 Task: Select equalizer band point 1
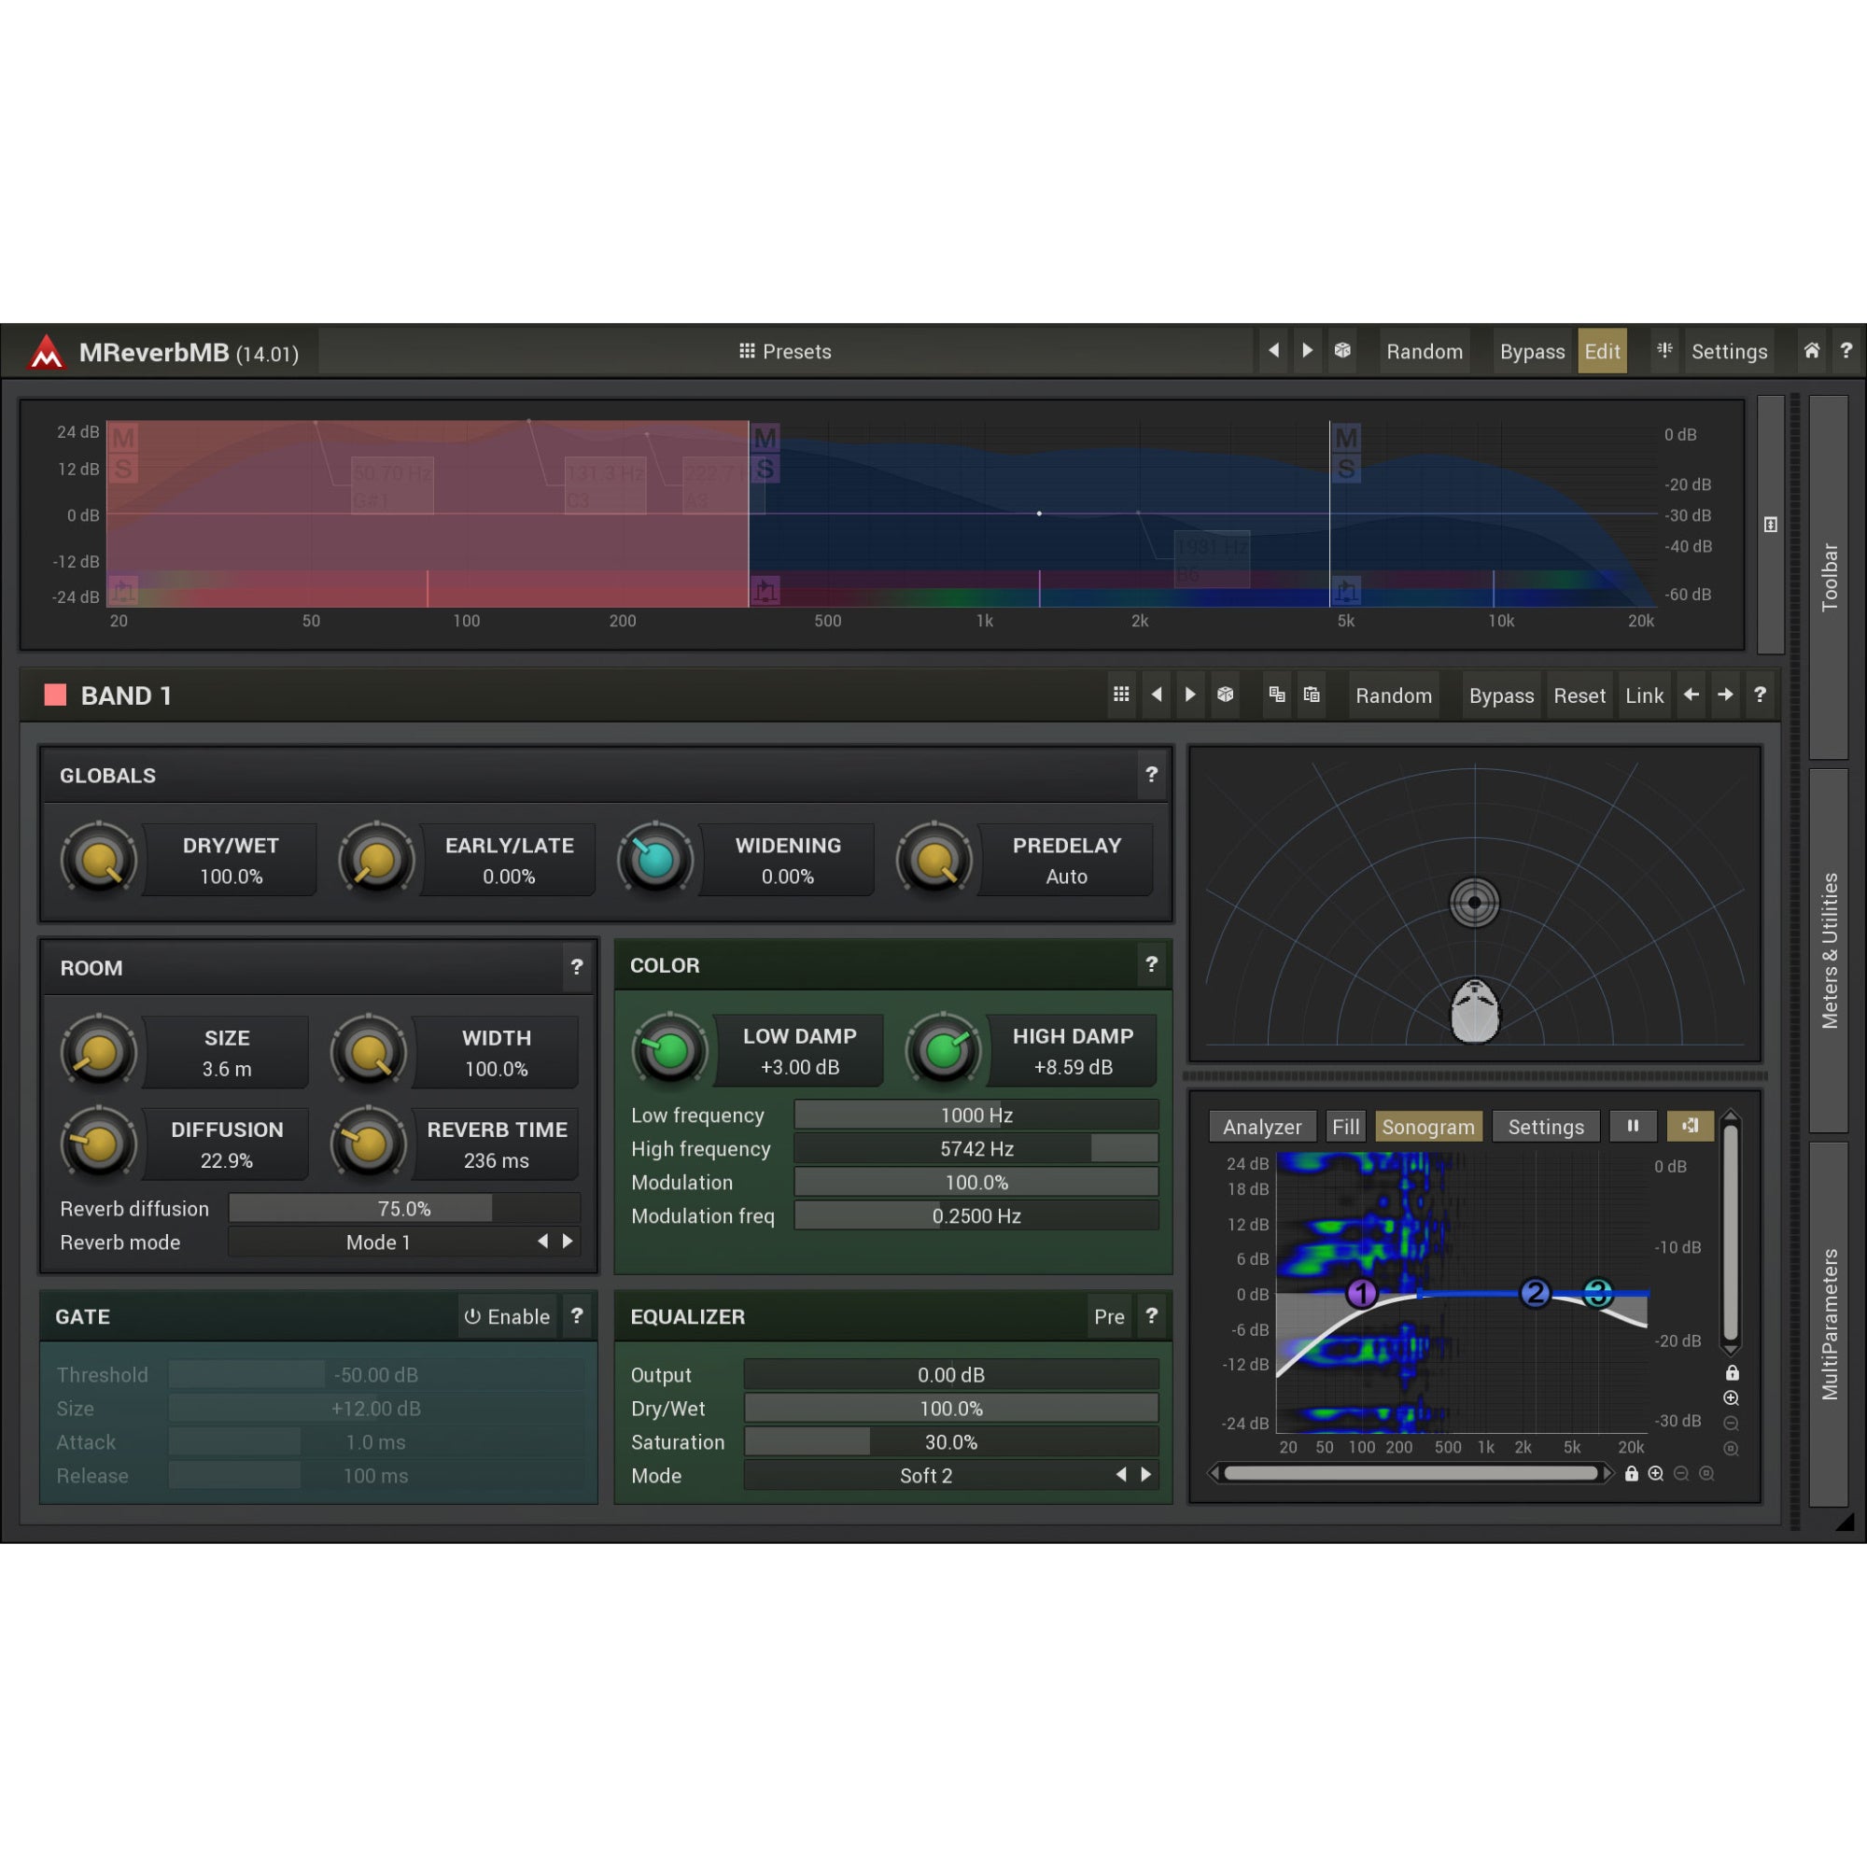click(1362, 1293)
